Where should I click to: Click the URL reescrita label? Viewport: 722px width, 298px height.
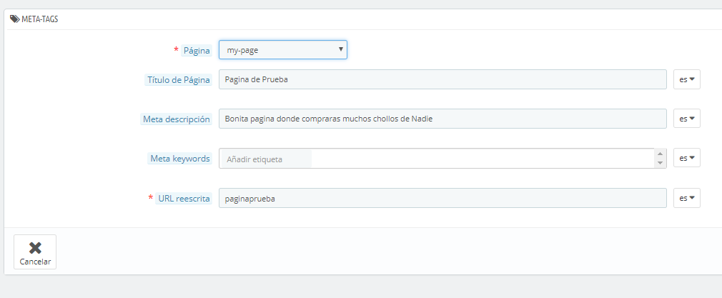pos(184,199)
